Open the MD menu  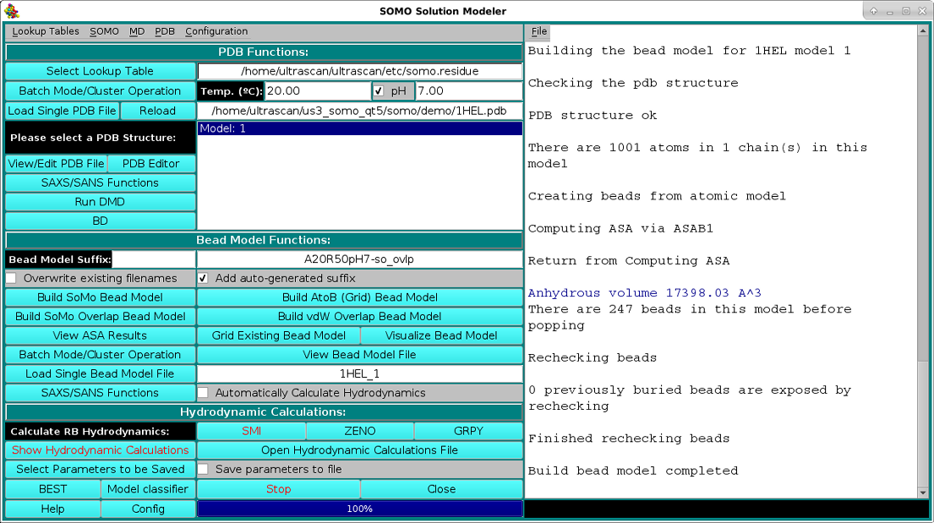(x=137, y=31)
